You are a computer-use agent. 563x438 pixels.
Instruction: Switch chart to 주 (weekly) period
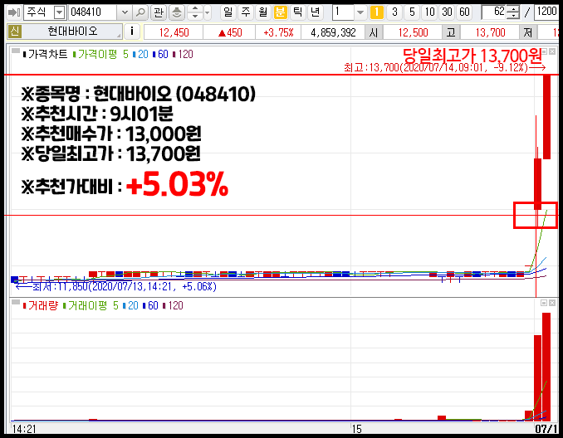pyautogui.click(x=246, y=12)
